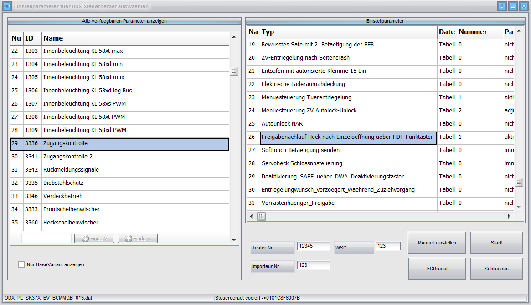Viewport: 531px width, 305px height.
Task: Click the application icon in the title bar
Action: [x=7, y=6]
